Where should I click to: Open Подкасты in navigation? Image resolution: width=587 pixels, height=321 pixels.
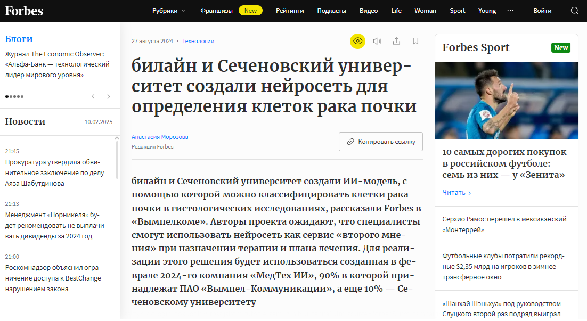pyautogui.click(x=332, y=11)
